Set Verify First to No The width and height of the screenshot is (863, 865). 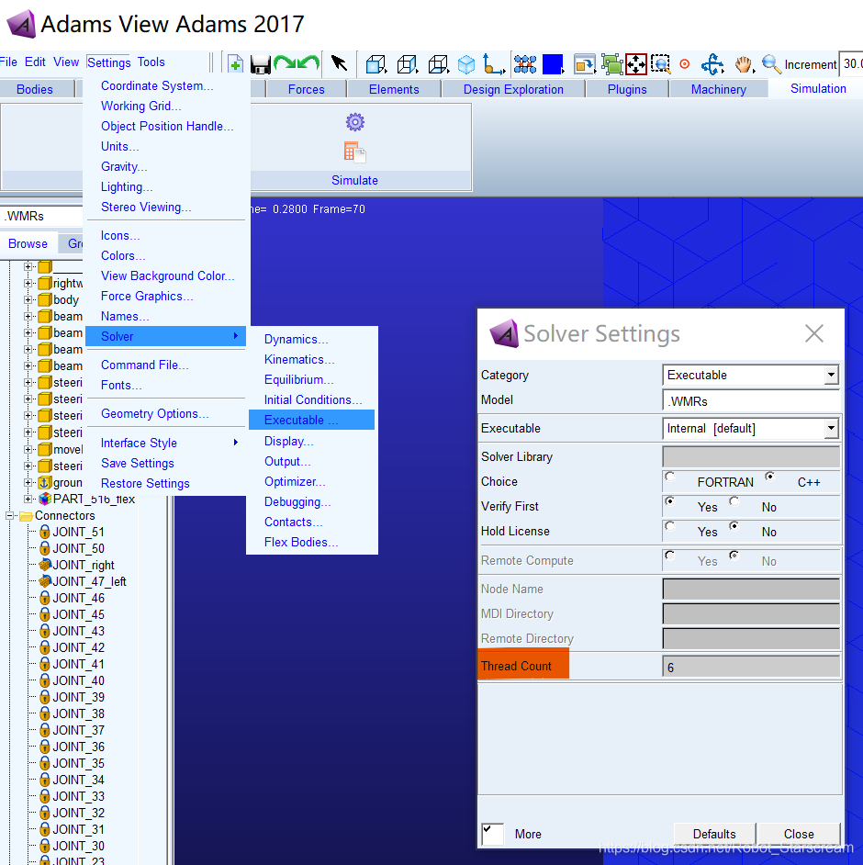(x=734, y=500)
